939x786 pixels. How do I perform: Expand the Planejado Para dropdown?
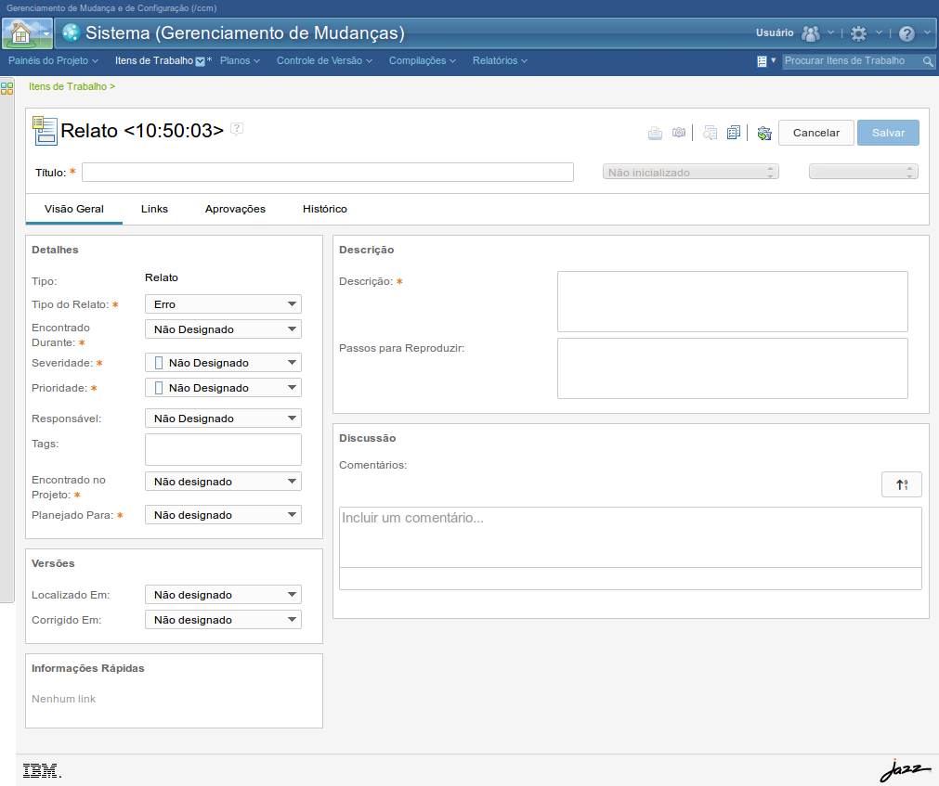click(x=223, y=515)
